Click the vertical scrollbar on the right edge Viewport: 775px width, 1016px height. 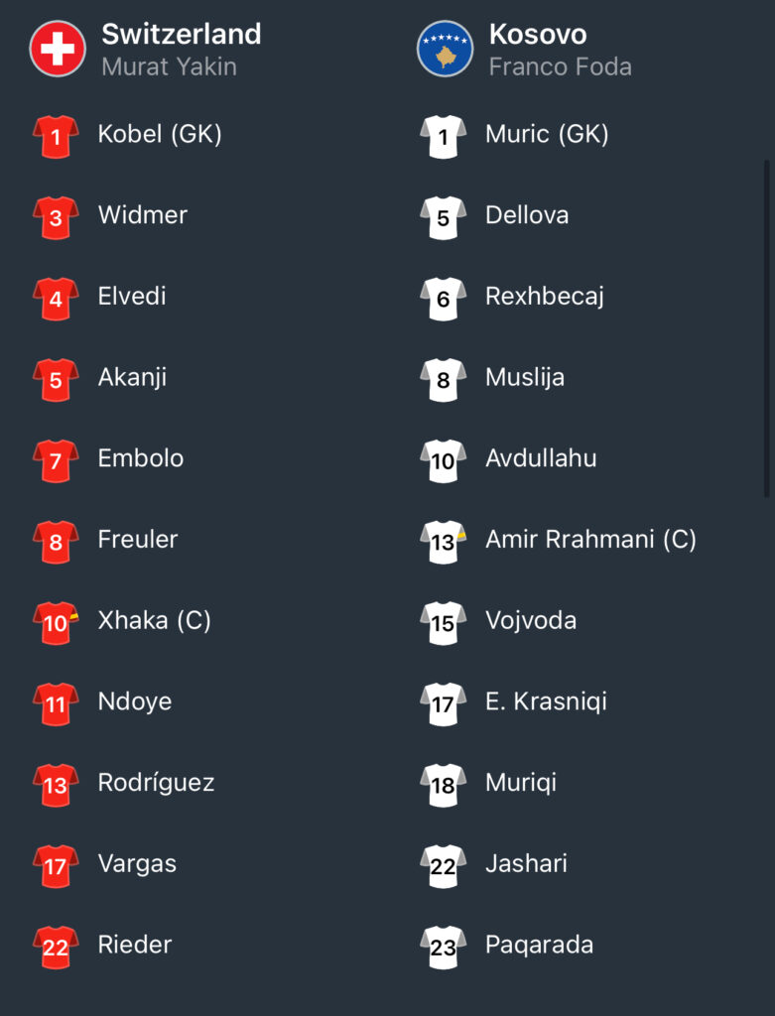pos(767,329)
